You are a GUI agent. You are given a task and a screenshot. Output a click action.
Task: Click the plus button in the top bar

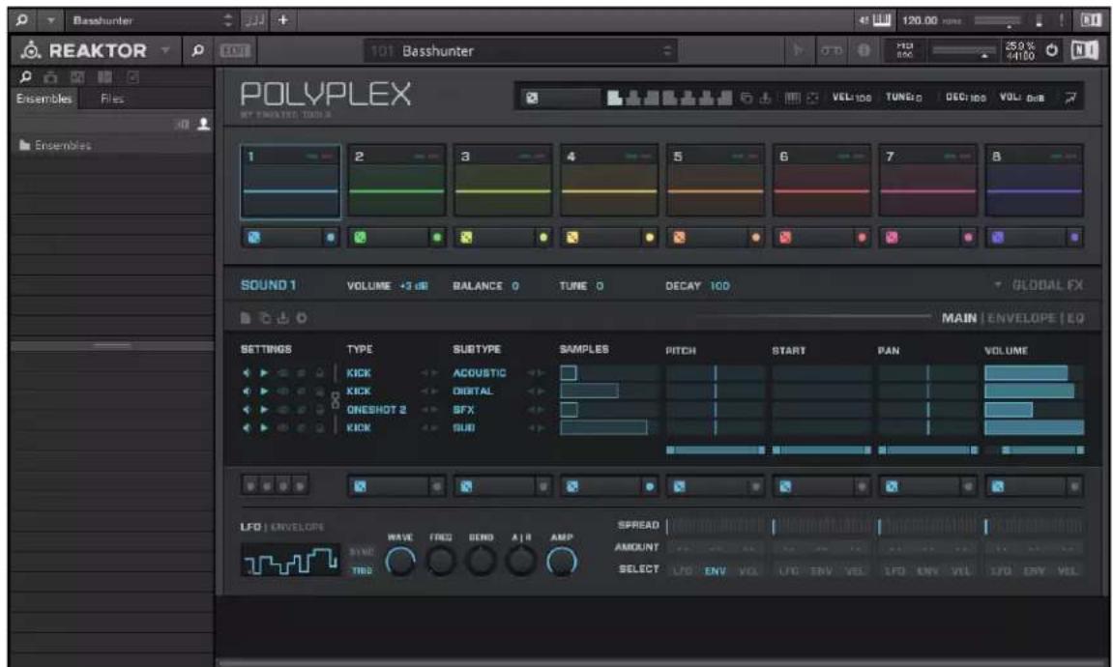pos(282,20)
